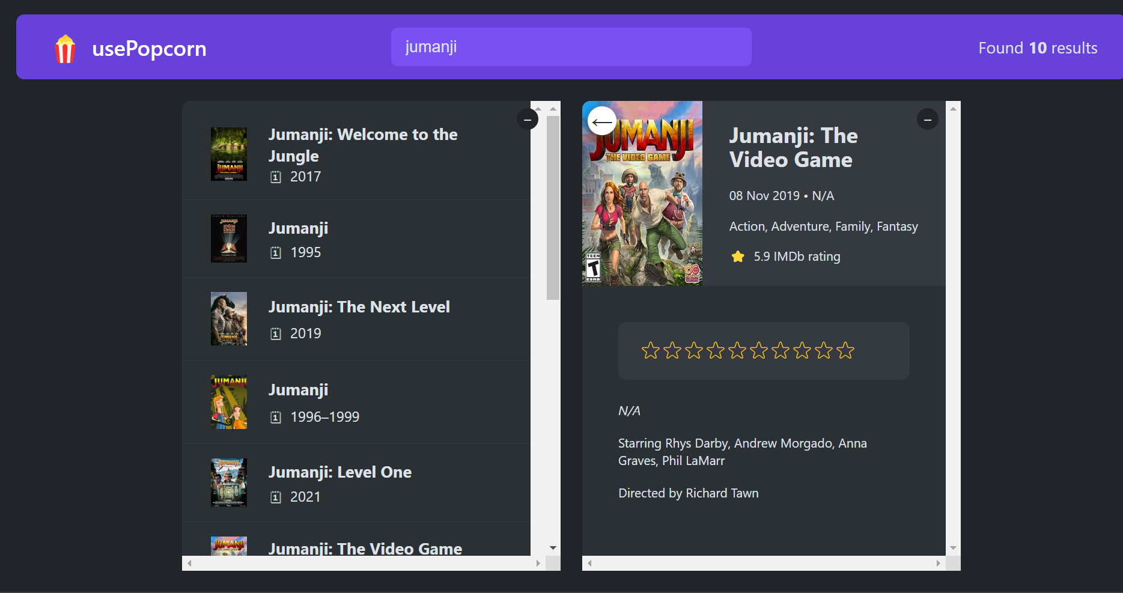The width and height of the screenshot is (1123, 593).
Task: Collapse the movie details panel with minus button
Action: pos(927,120)
